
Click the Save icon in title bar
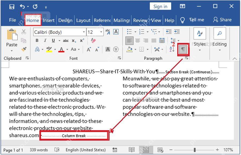(12, 7)
